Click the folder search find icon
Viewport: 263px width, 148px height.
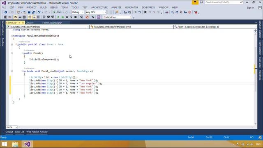(x=117, y=12)
